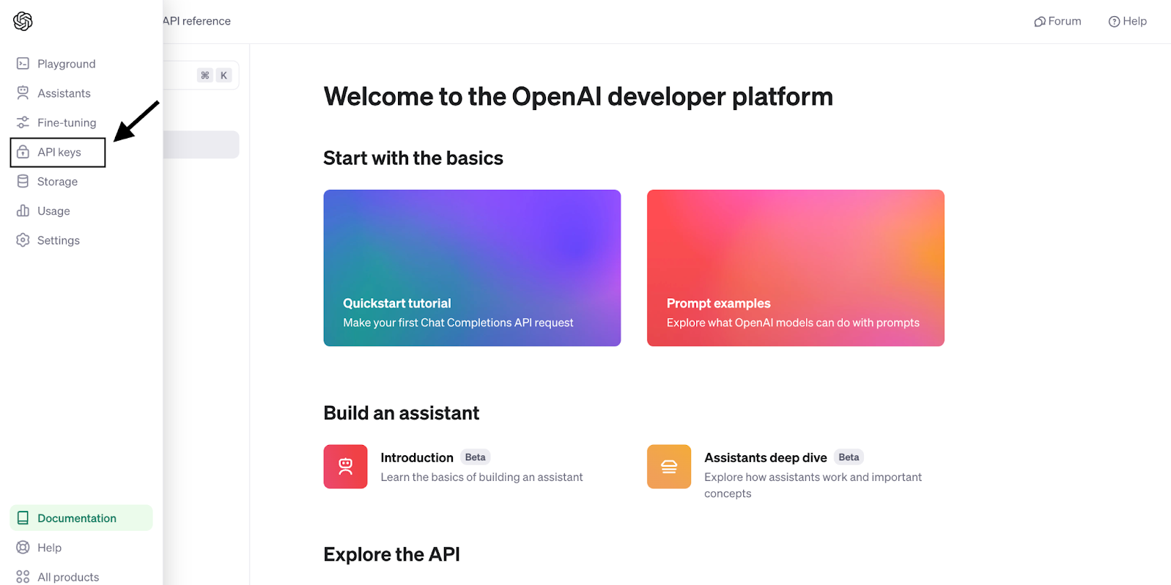Click 'Learn the basics of building an assistant'
The height and width of the screenshot is (585, 1171).
[x=481, y=477]
